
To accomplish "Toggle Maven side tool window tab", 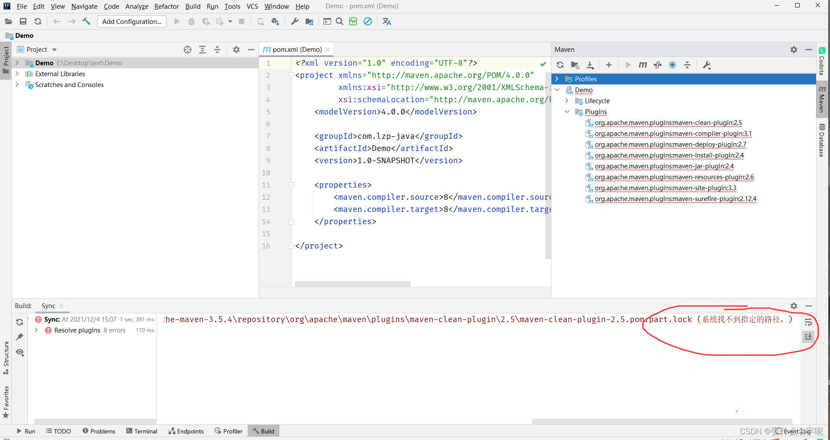I will tap(822, 100).
